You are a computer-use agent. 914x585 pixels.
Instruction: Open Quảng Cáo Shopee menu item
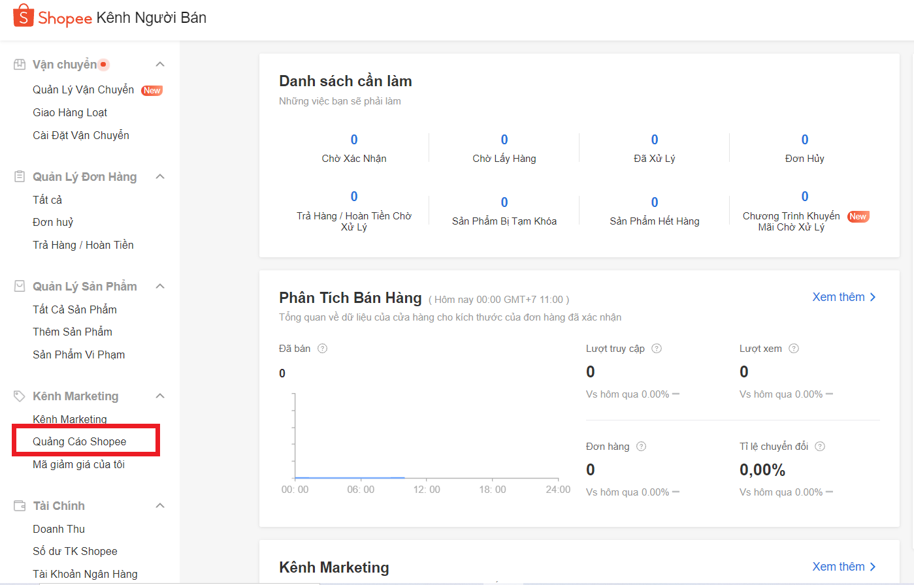[80, 442]
